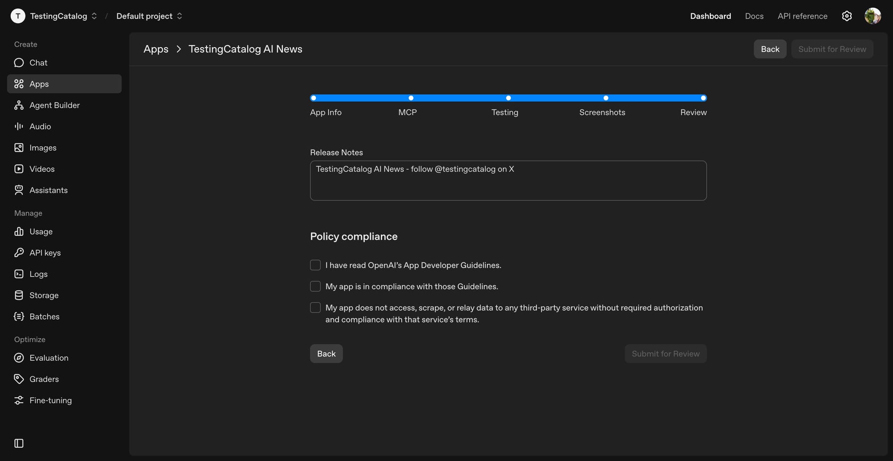Viewport: 893px width, 461px height.
Task: Click the Back button near Submit for Review
Action: pos(770,49)
